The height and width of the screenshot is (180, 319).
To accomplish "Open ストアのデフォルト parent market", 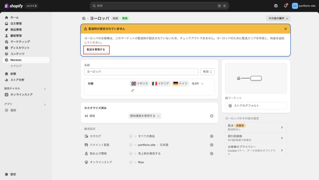I will pyautogui.click(x=256, y=106).
